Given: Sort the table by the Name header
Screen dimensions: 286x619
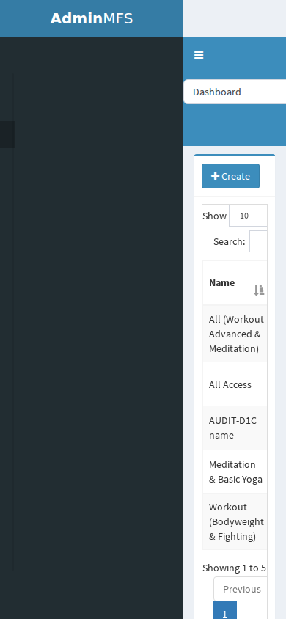Looking at the screenshot, I should click(221, 282).
